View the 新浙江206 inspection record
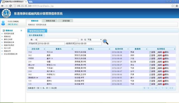 click(152, 65)
